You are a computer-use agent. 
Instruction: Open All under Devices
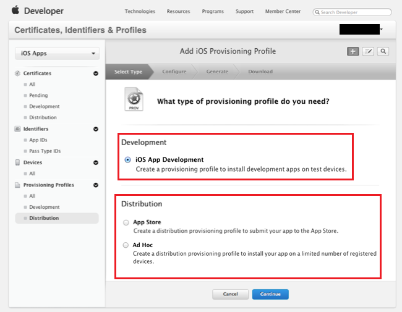pyautogui.click(x=32, y=174)
